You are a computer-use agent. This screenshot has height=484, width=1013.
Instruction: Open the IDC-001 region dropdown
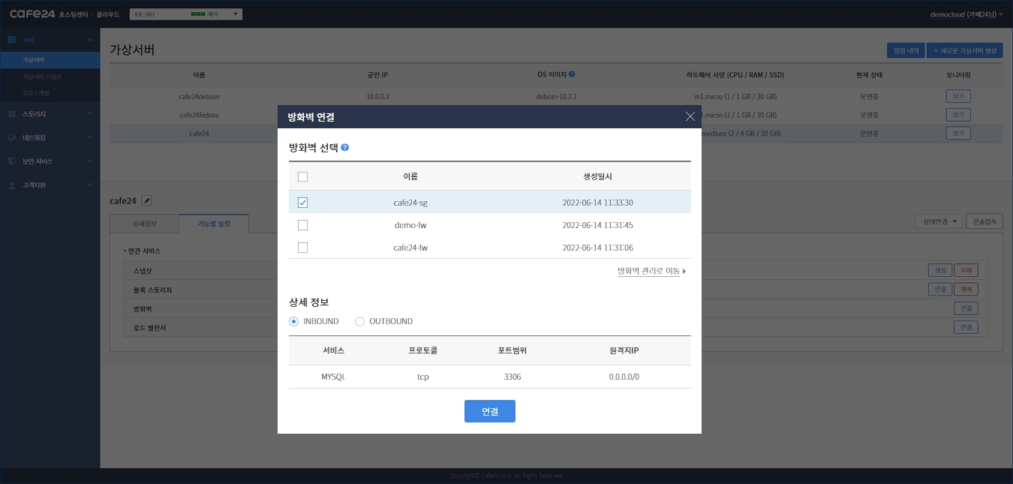185,14
